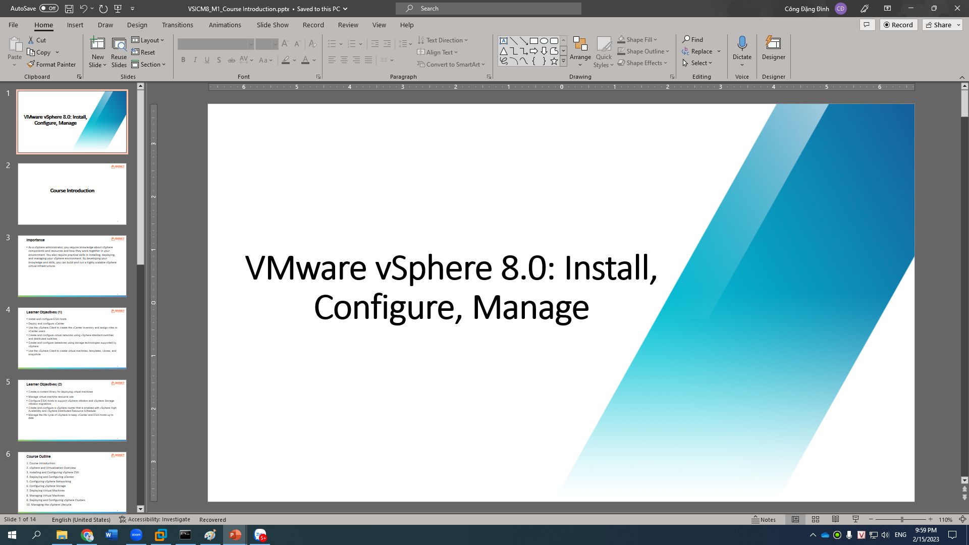Viewport: 969px width, 545px height.
Task: Click Convert to SmartArt
Action: click(x=451, y=64)
